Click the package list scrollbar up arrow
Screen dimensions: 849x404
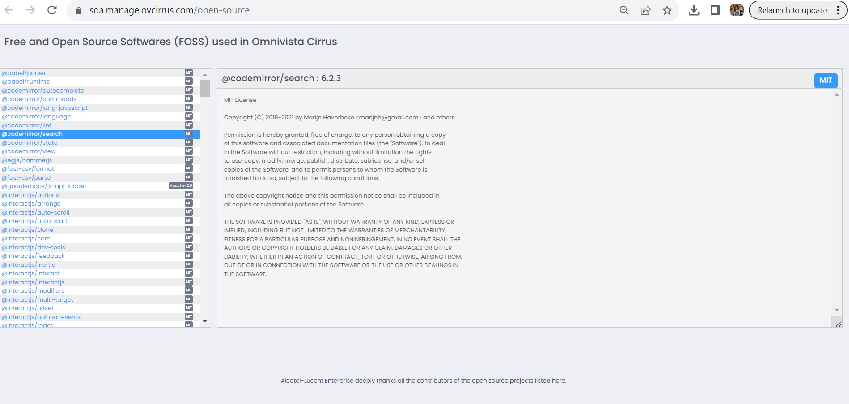205,74
